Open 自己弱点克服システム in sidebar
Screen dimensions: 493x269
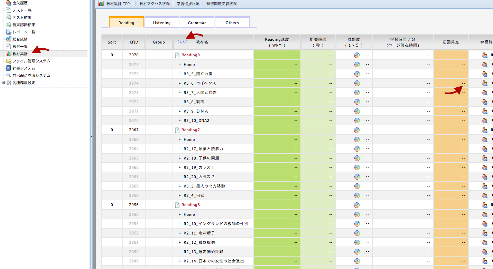tap(31, 75)
